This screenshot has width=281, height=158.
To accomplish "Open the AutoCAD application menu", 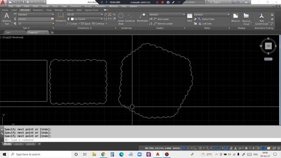I will [3, 3].
